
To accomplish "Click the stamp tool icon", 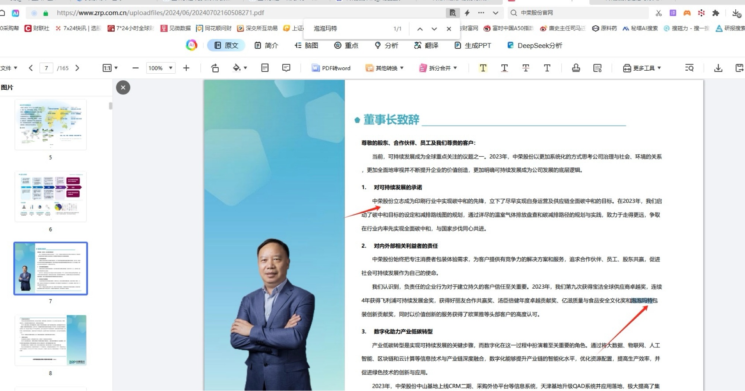I will coord(576,68).
